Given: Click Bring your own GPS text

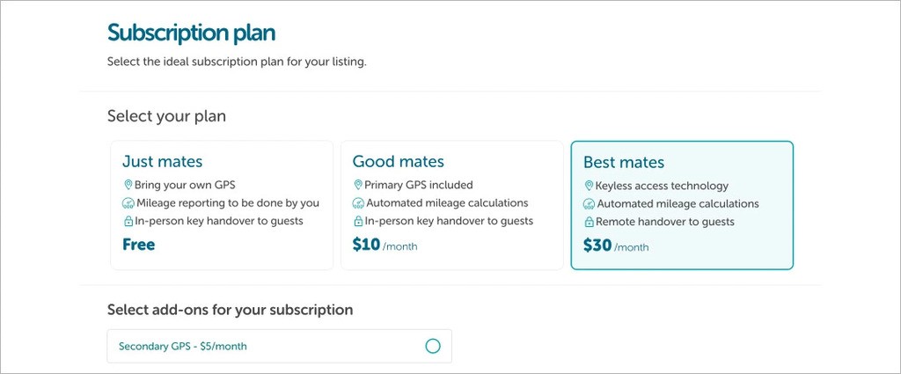Looking at the screenshot, I should pyautogui.click(x=186, y=185).
